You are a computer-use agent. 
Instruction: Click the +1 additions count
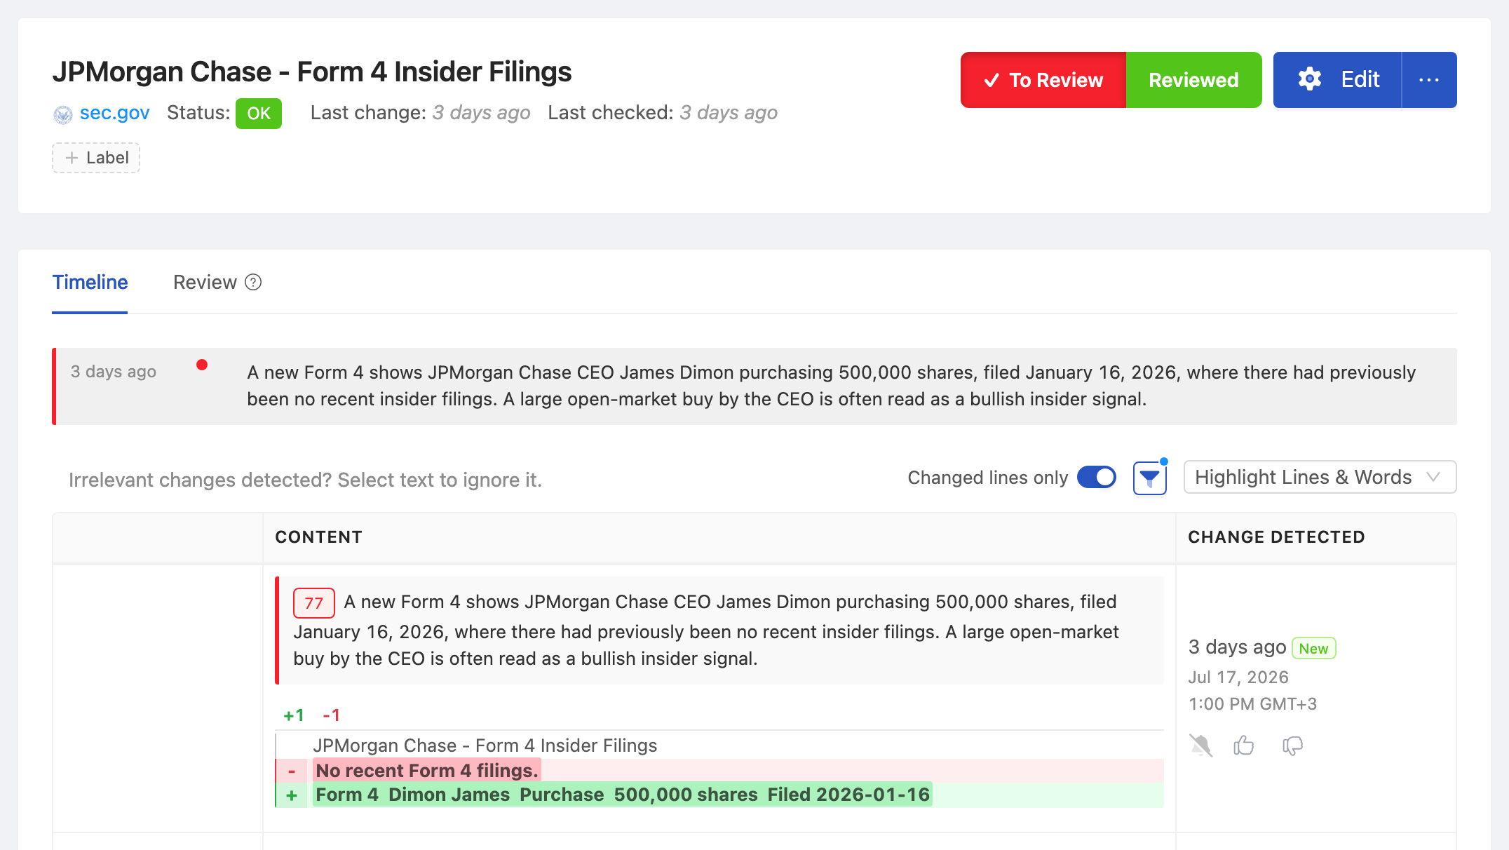click(x=294, y=715)
